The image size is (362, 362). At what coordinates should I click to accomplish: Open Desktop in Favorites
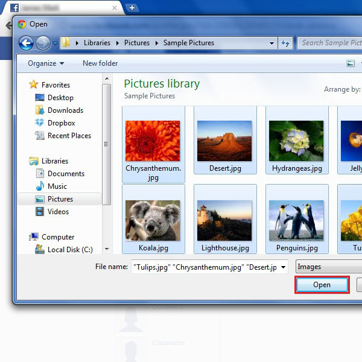click(x=60, y=98)
